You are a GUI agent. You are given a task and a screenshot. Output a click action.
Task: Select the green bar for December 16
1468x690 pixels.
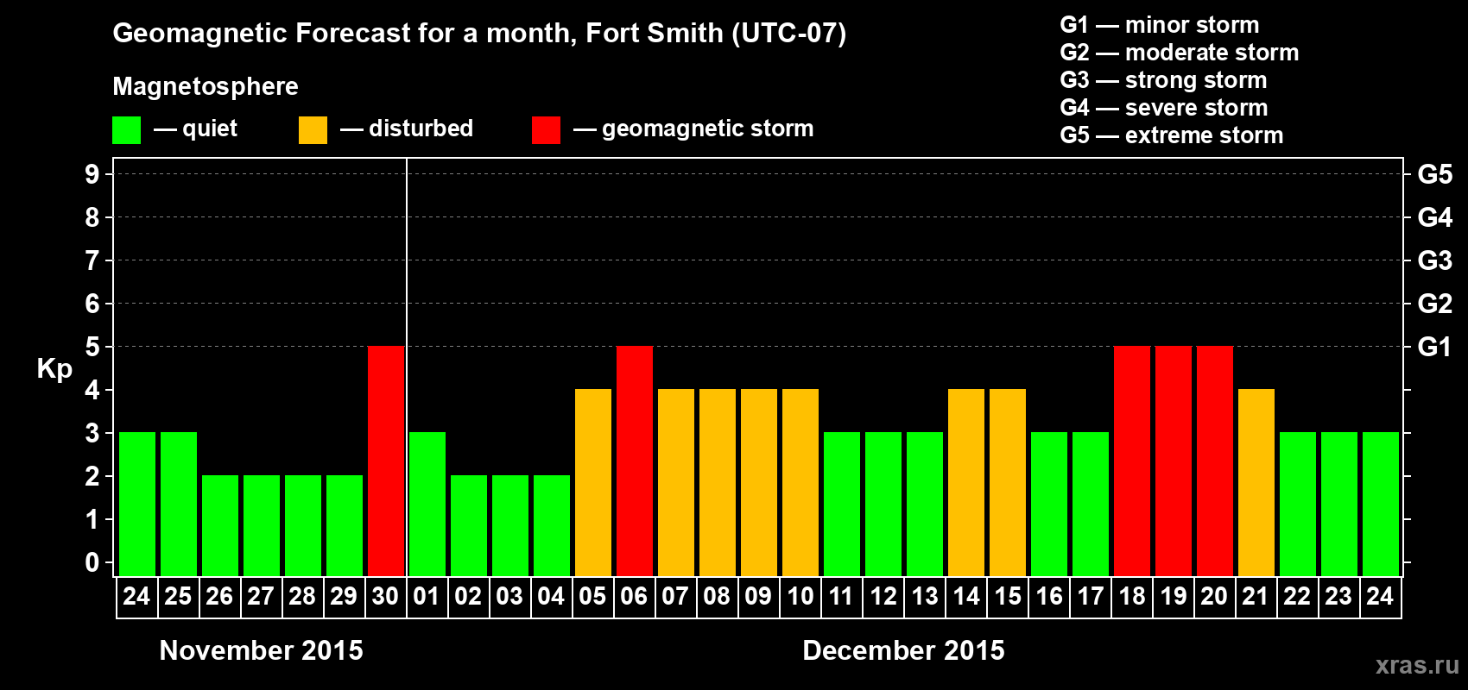point(1049,505)
